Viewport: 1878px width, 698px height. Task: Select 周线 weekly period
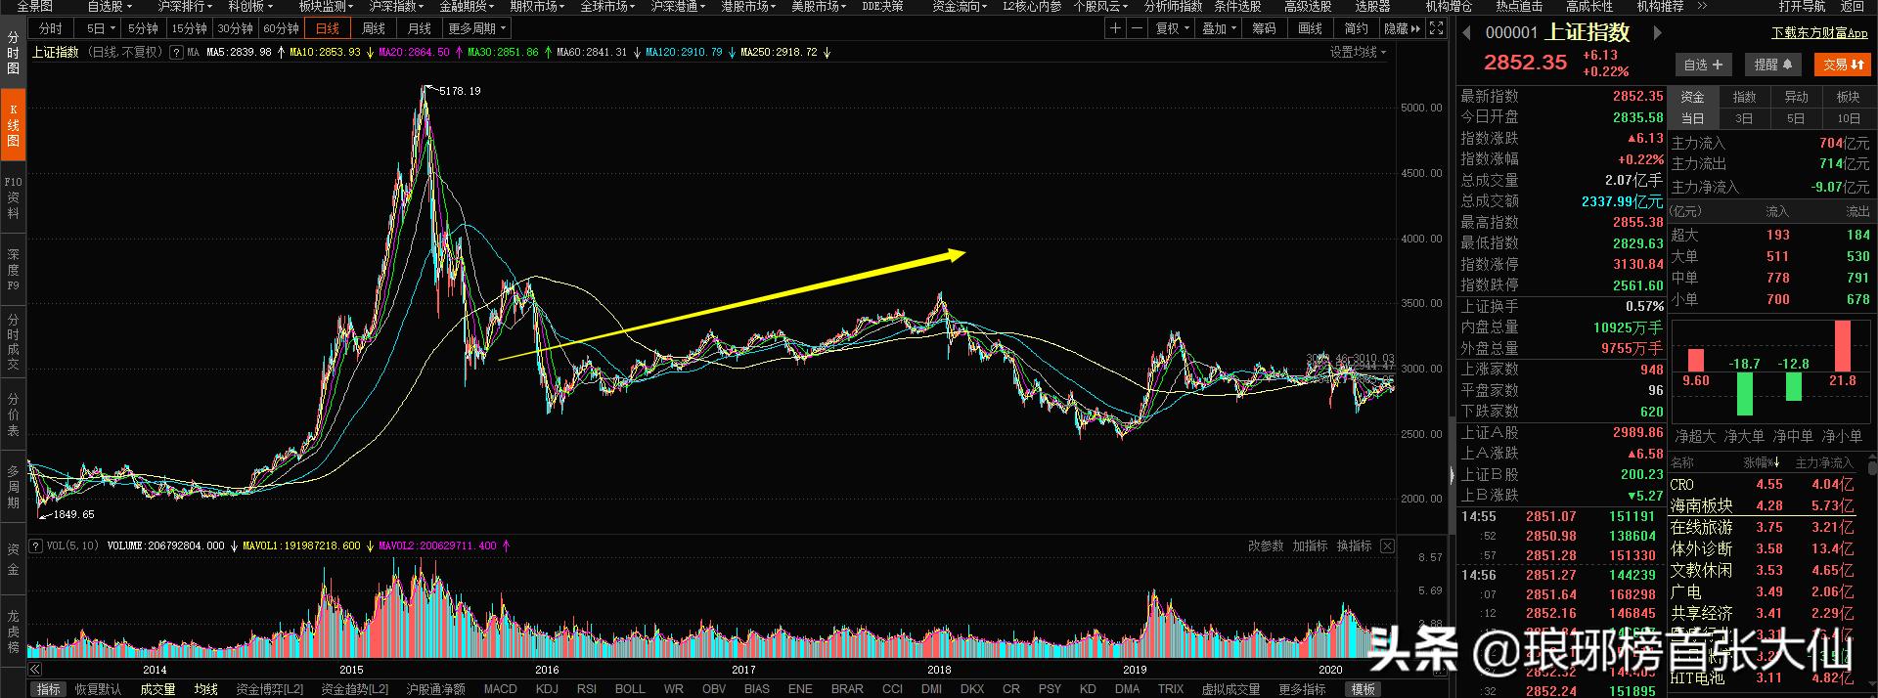[373, 28]
